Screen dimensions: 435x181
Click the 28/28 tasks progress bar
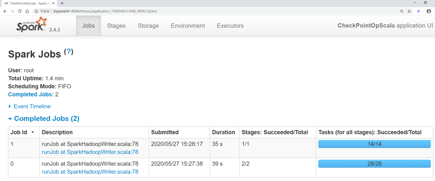(375, 164)
